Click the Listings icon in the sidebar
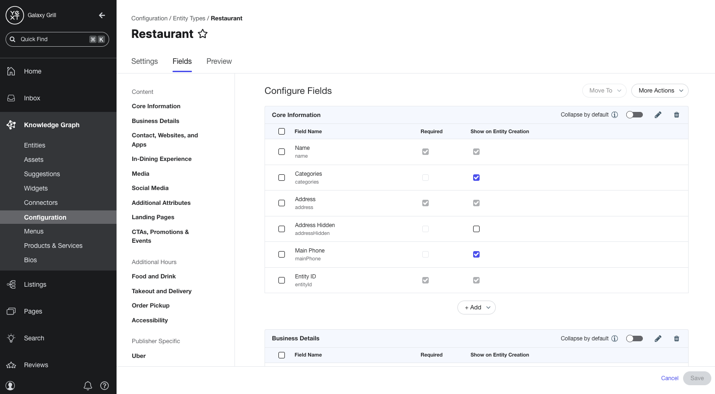This screenshot has height=394, width=715. pyautogui.click(x=11, y=284)
